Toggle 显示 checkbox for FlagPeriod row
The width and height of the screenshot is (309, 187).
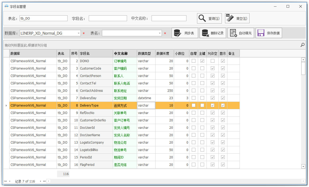pyautogui.click(x=223, y=165)
